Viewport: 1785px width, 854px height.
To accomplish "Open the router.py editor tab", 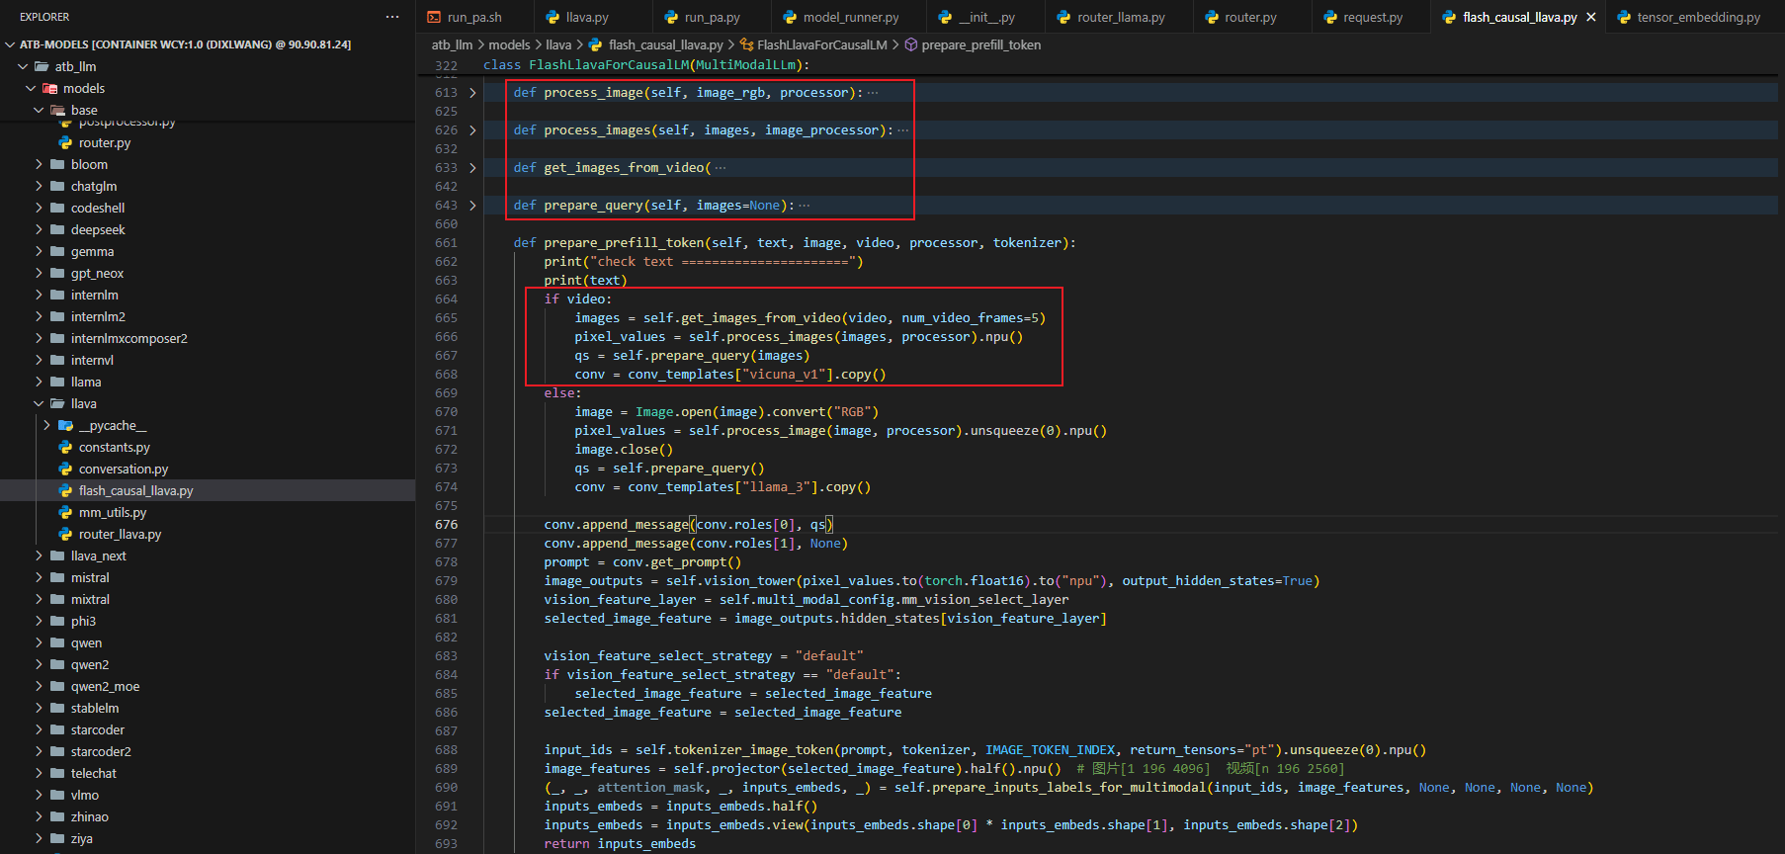I will pos(1250,17).
